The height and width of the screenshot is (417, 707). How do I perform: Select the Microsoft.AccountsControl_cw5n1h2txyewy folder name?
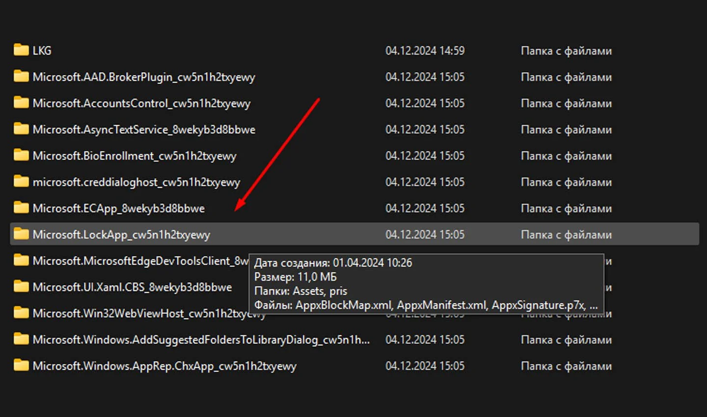coord(141,104)
